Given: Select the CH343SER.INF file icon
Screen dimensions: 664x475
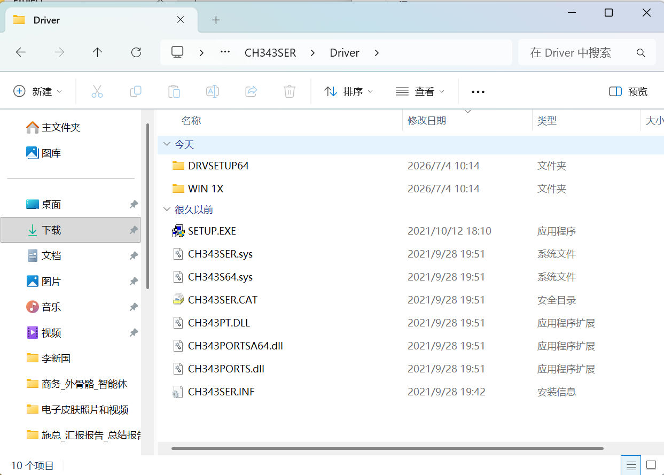Looking at the screenshot, I should [178, 392].
